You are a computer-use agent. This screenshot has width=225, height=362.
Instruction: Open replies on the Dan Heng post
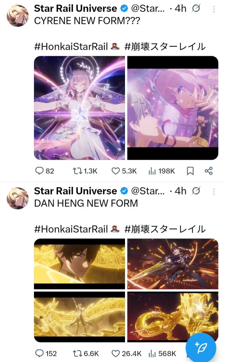[46, 354]
